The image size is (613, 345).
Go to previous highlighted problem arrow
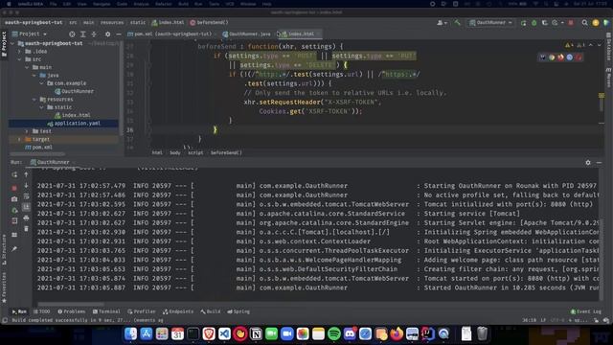[591, 45]
